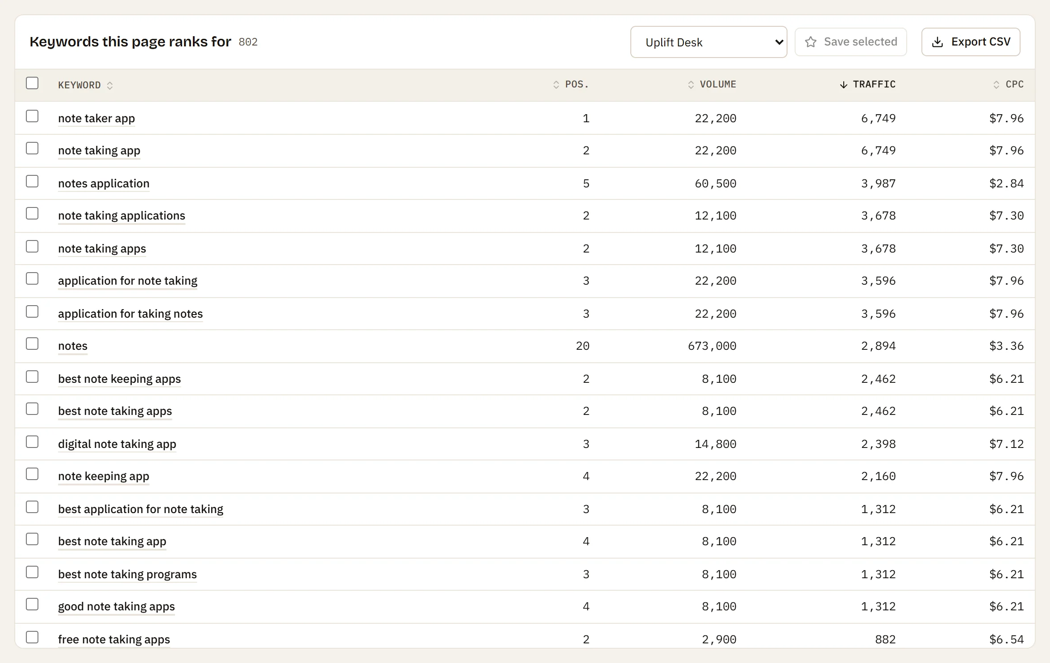Viewport: 1050px width, 663px height.
Task: Check the 'notes' keyword row checkbox
Action: (x=32, y=344)
